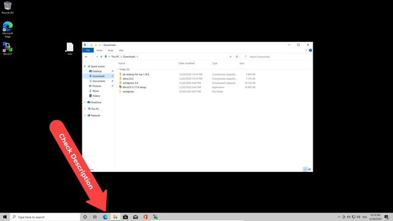Viewport: 393px width, 221px height.
Task: Switch to details view icon
Action: [x=305, y=169]
